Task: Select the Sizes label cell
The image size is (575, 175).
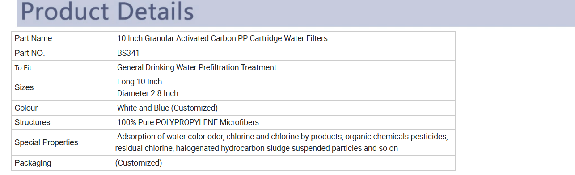Action: tap(62, 87)
